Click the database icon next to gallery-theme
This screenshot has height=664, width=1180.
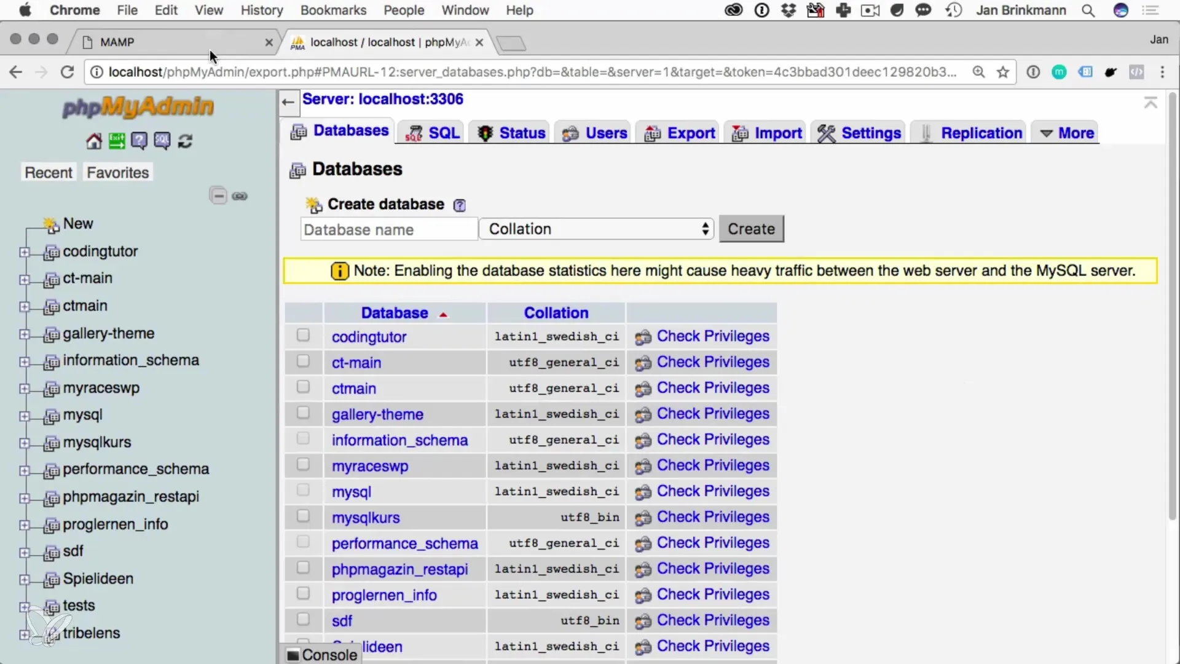(52, 334)
